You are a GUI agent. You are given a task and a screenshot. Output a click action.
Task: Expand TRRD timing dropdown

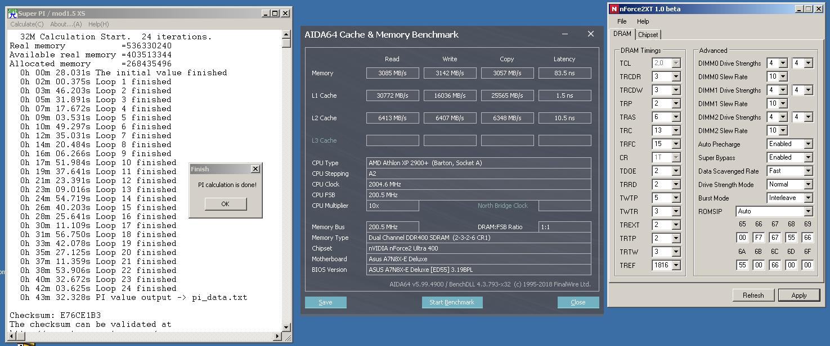(x=676, y=184)
